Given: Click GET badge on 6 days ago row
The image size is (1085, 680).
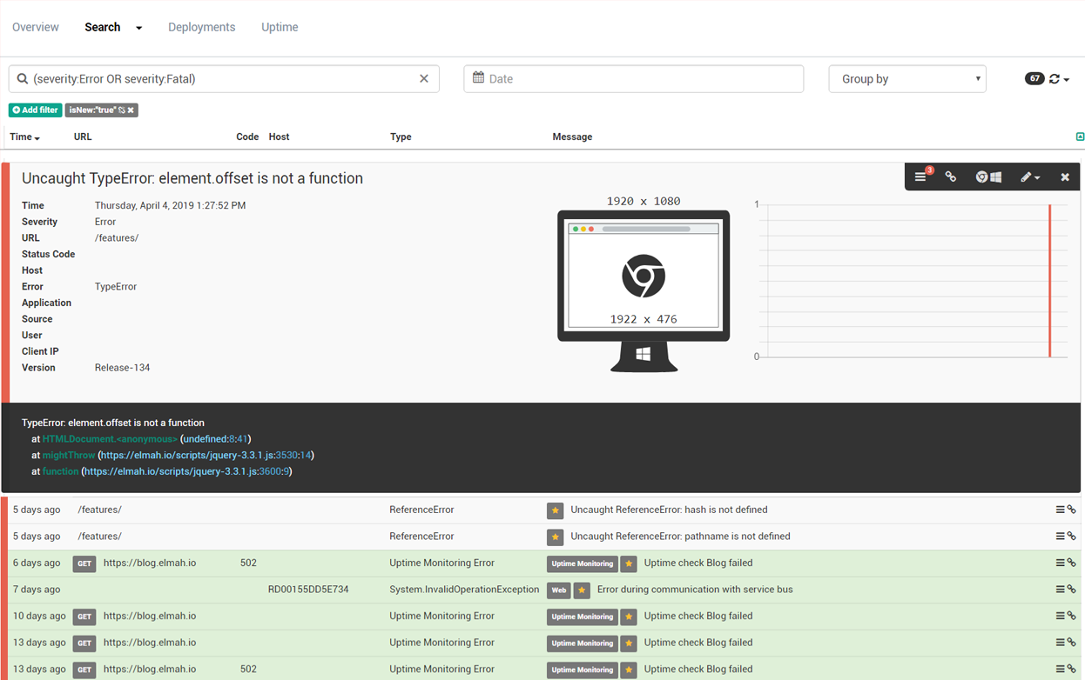Looking at the screenshot, I should (x=84, y=563).
